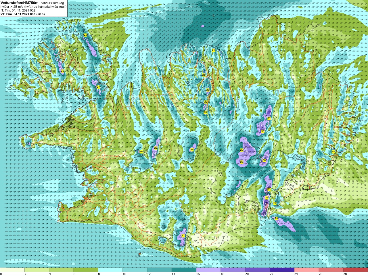Click the legend scale number 2

(x=25, y=274)
